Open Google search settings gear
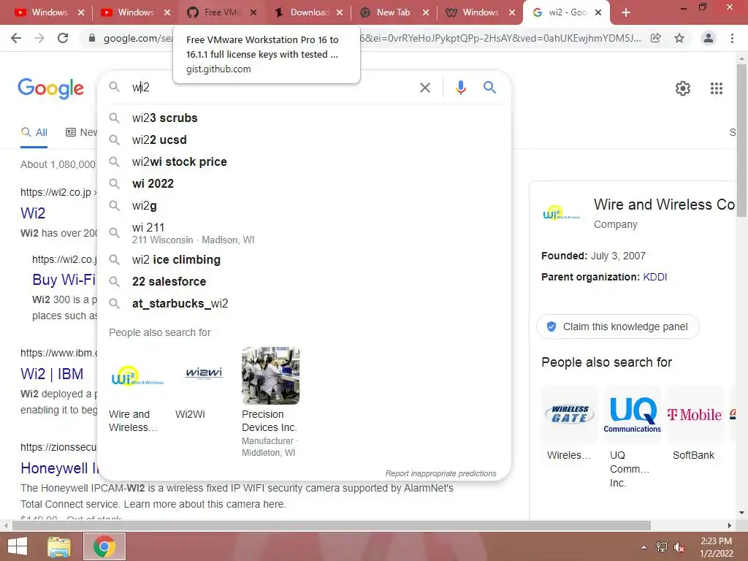Image resolution: width=748 pixels, height=561 pixels. point(683,88)
